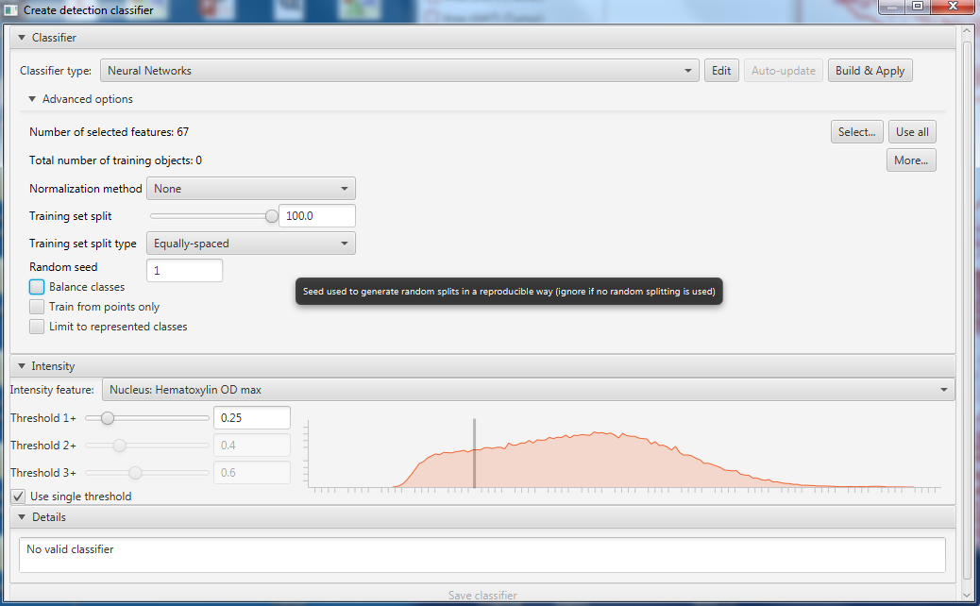Enable Train from points only
Screen dimensions: 980x606
(x=36, y=306)
